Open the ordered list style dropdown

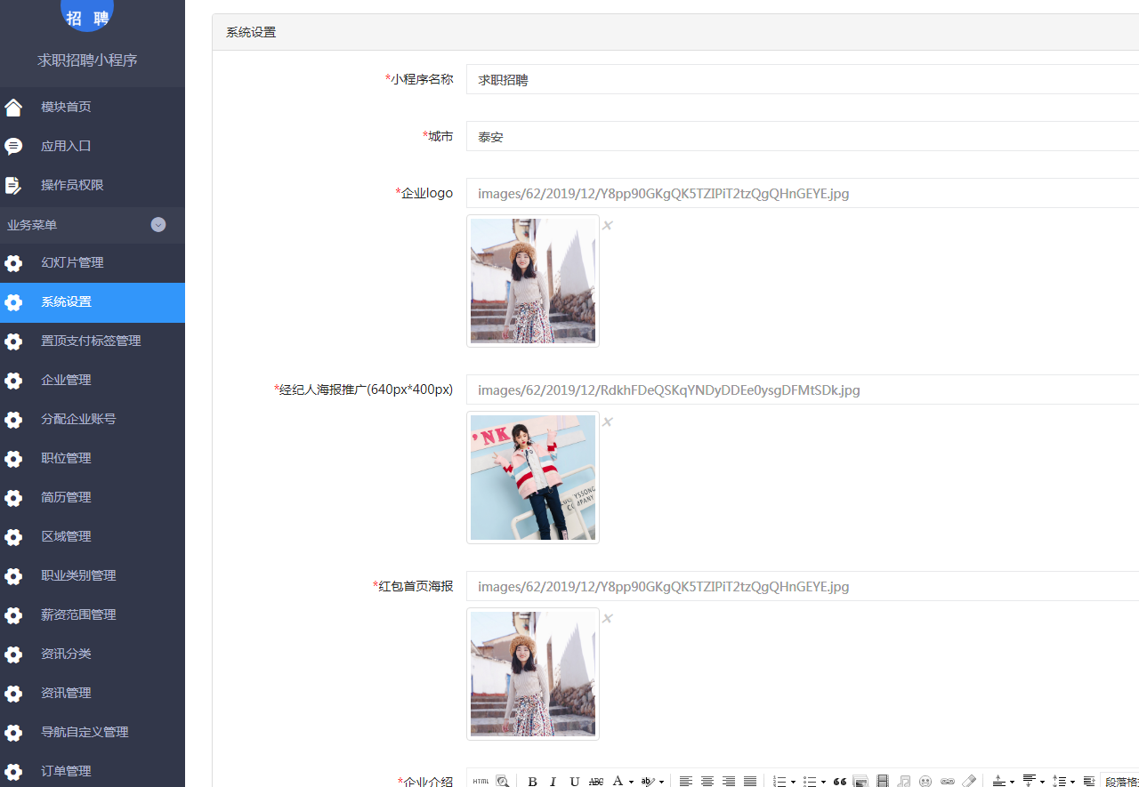pos(793,783)
